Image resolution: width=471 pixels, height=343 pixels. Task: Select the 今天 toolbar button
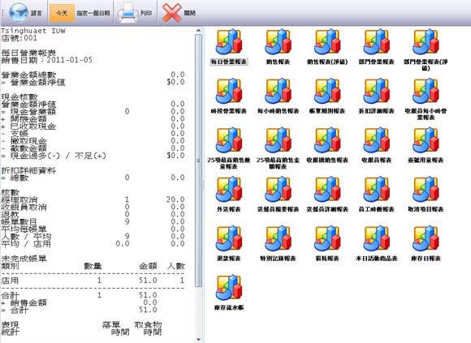62,13
